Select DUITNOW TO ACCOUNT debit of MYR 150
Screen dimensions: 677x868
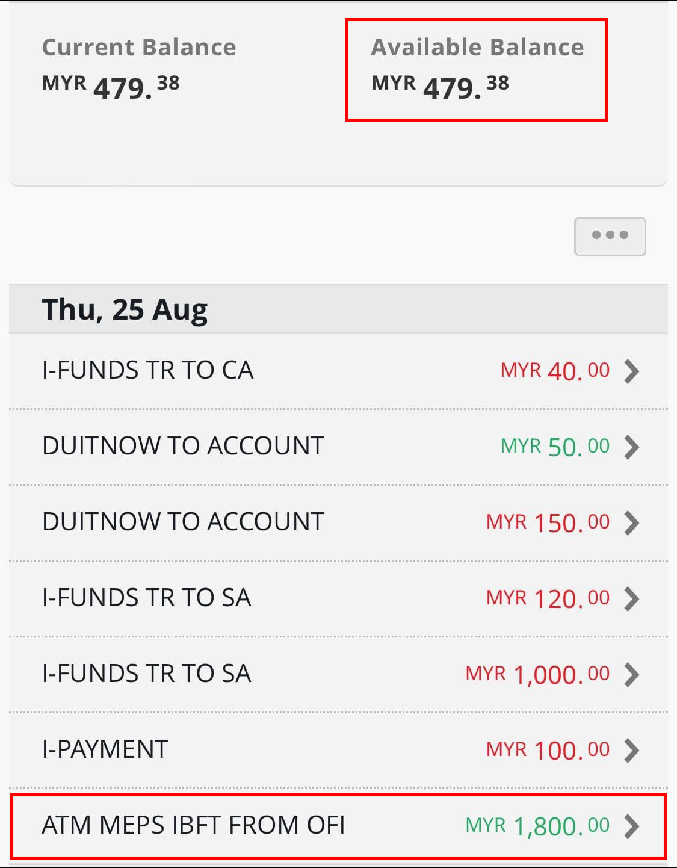coord(183,522)
